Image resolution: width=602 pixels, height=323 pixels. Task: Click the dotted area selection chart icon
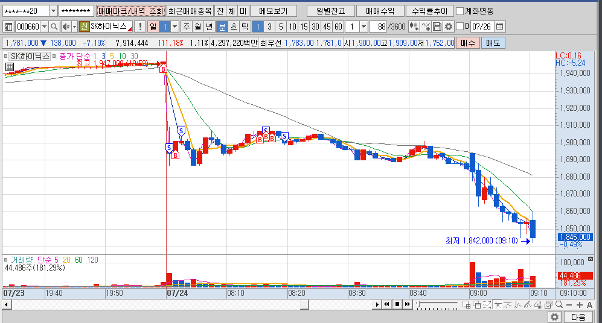487,304
